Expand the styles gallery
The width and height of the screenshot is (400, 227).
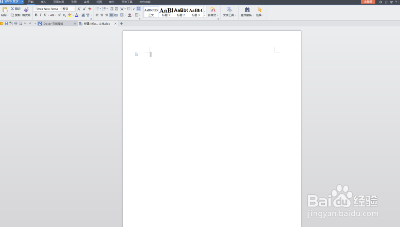coord(204,16)
